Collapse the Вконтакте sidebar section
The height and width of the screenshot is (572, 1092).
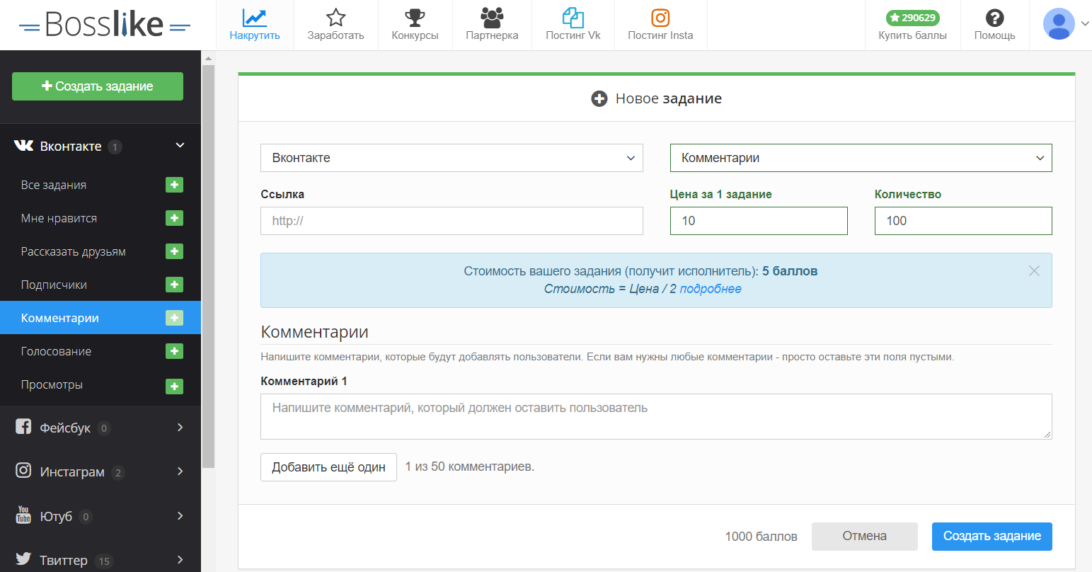[x=180, y=145]
